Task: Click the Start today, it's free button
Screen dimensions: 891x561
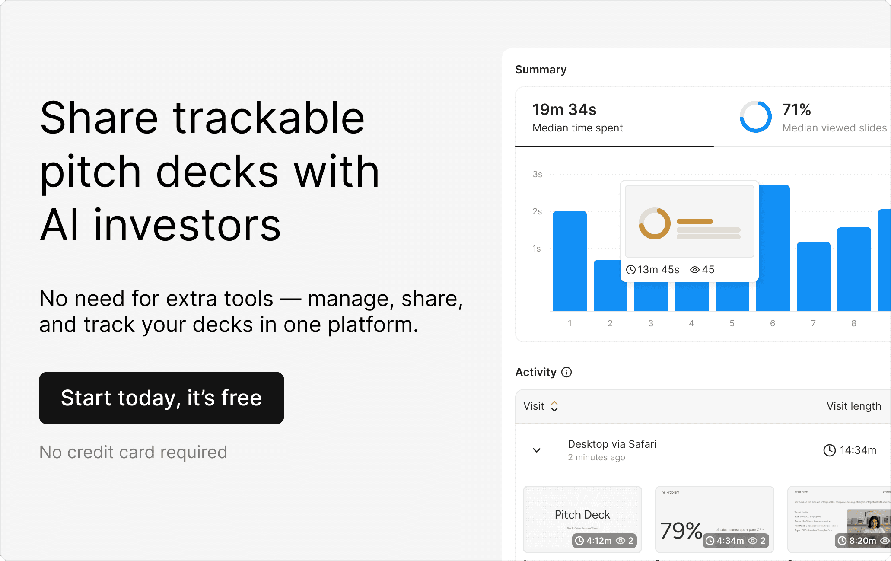Action: (162, 398)
